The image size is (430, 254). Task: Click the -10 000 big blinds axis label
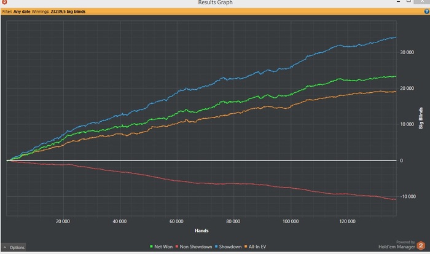pyautogui.click(x=408, y=196)
